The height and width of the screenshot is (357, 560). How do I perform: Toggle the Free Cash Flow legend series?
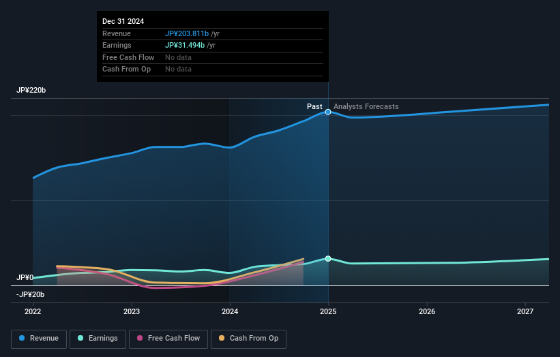click(x=168, y=339)
